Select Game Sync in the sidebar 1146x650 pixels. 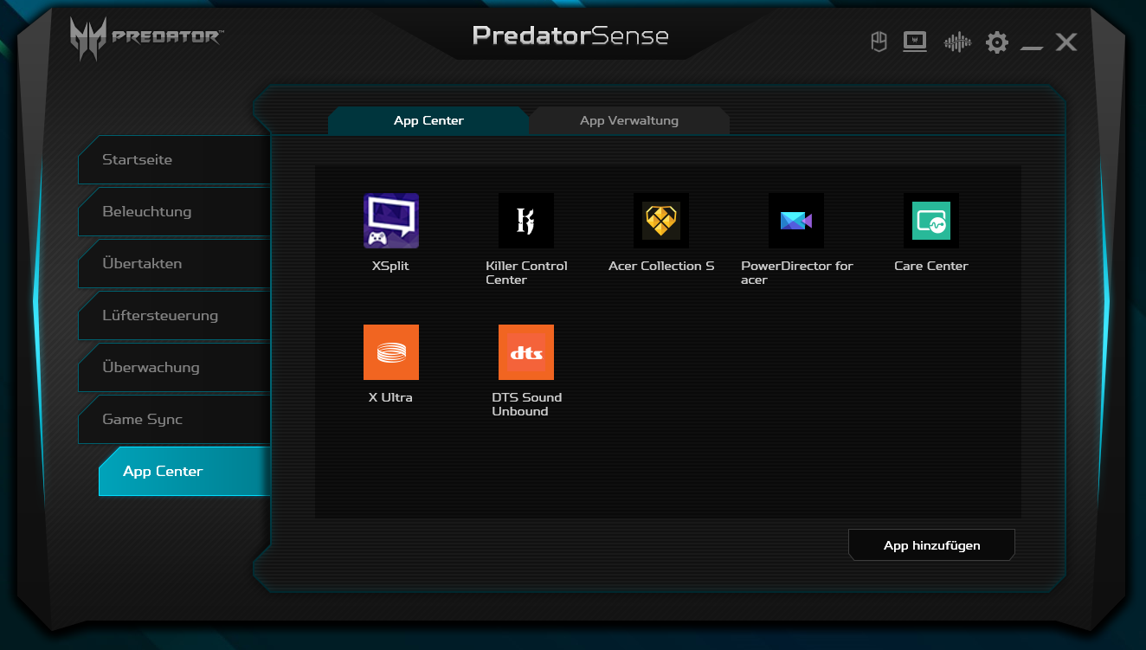pyautogui.click(x=174, y=420)
